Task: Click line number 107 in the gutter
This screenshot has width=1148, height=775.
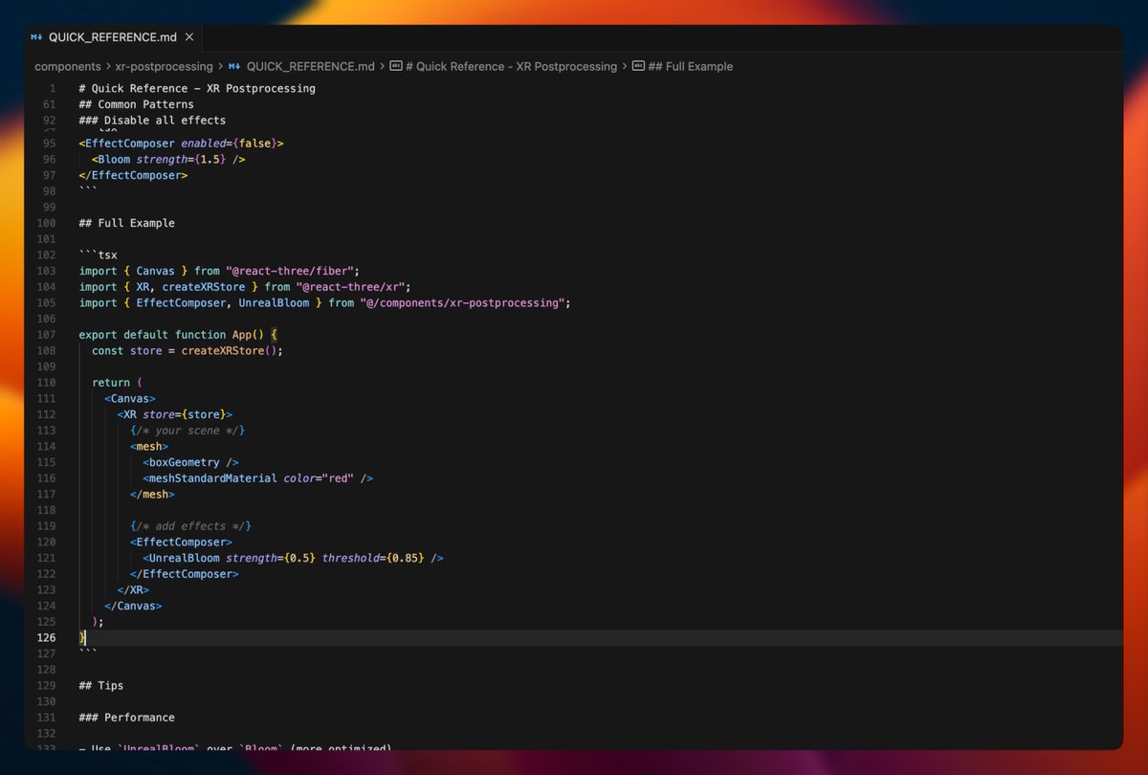Action: click(46, 335)
